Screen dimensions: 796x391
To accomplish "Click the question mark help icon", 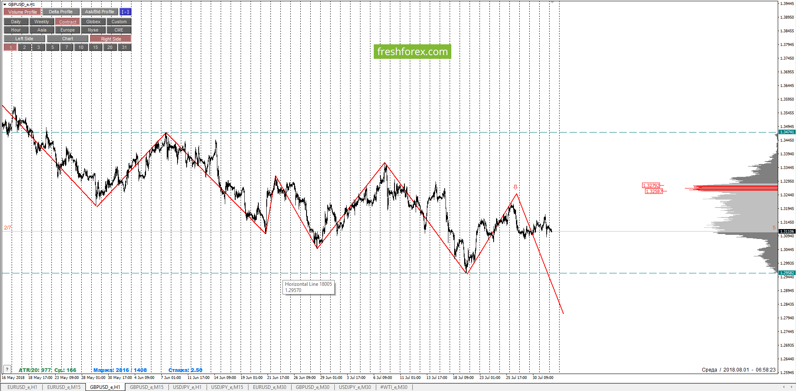I will 7,369.
